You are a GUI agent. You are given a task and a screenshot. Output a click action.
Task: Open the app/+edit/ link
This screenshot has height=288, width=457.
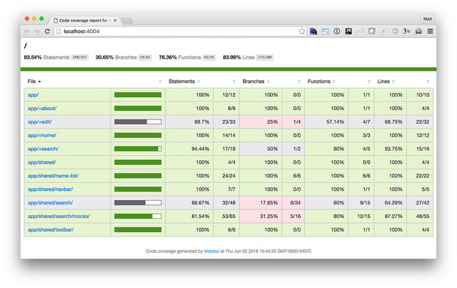[40, 121]
